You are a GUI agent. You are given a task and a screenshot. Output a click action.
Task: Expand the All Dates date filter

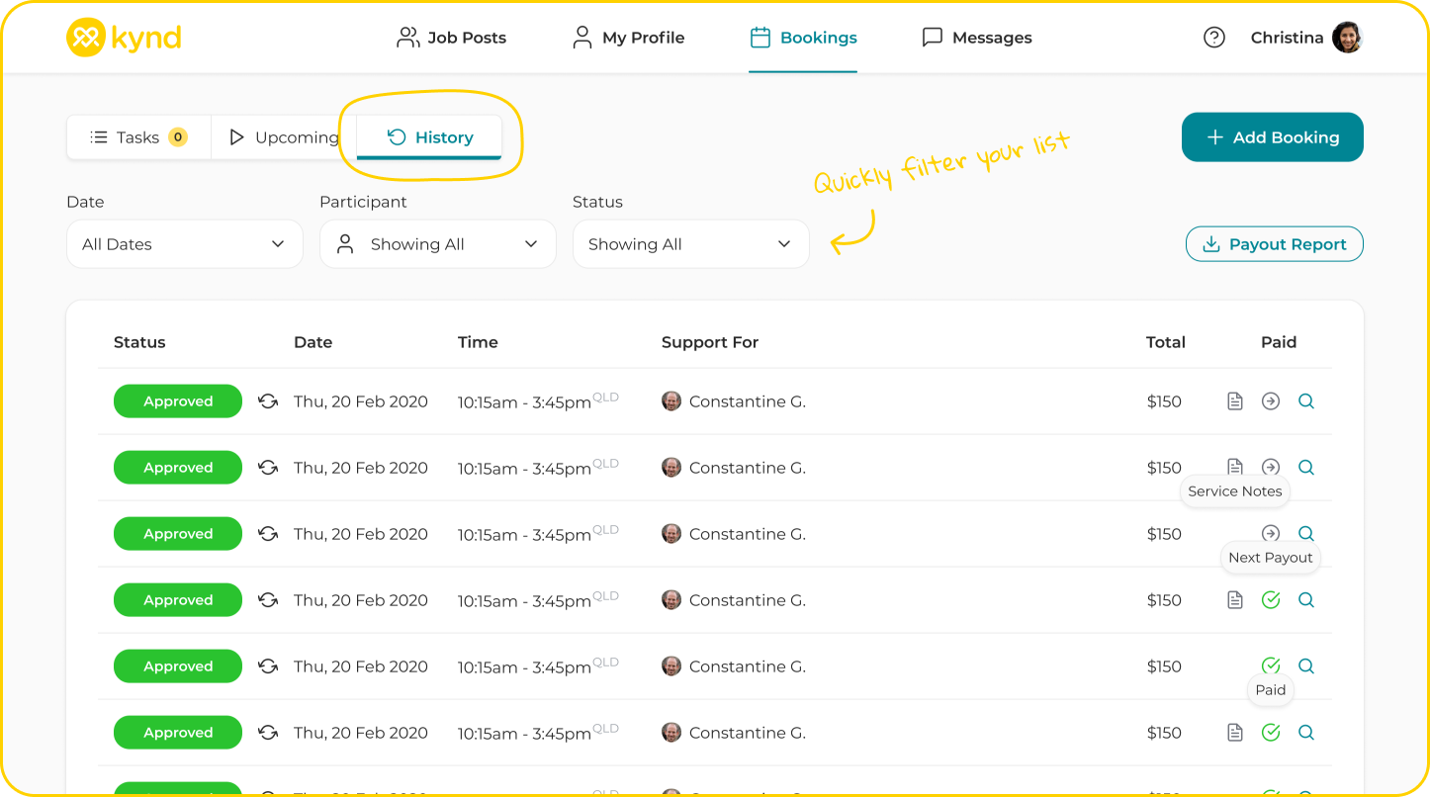tap(185, 244)
